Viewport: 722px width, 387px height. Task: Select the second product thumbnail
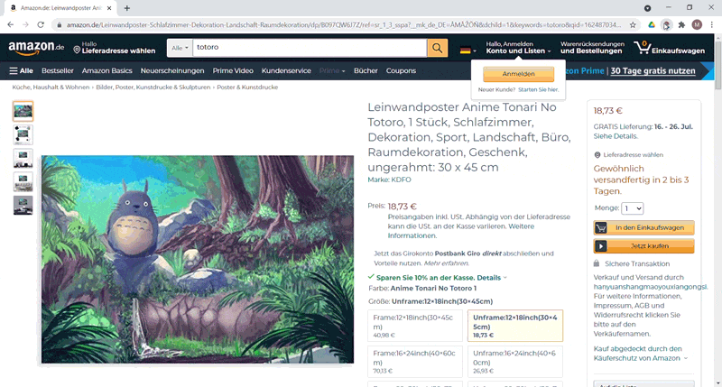coord(23,134)
